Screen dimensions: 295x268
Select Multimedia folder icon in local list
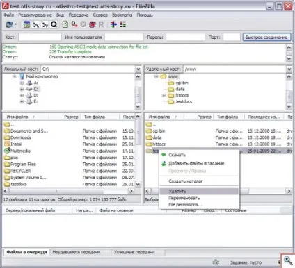click(7, 151)
